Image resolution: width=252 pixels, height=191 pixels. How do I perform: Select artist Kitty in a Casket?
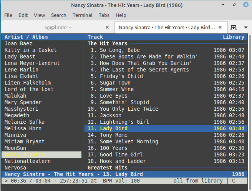(30, 50)
